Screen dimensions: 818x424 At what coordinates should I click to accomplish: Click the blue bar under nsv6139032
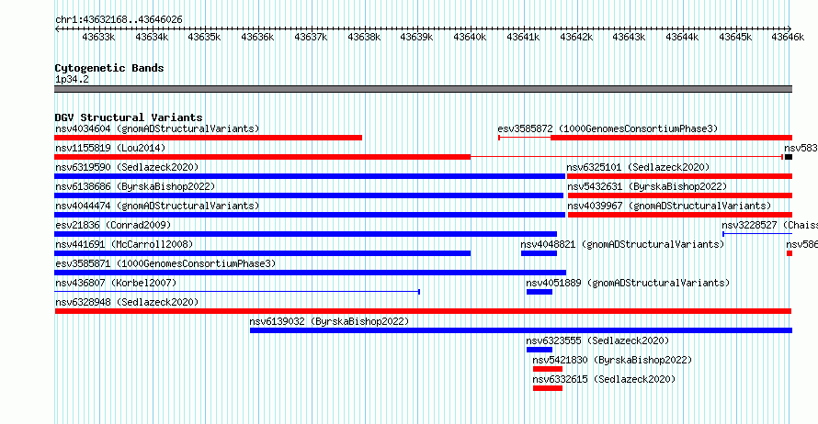(521, 330)
